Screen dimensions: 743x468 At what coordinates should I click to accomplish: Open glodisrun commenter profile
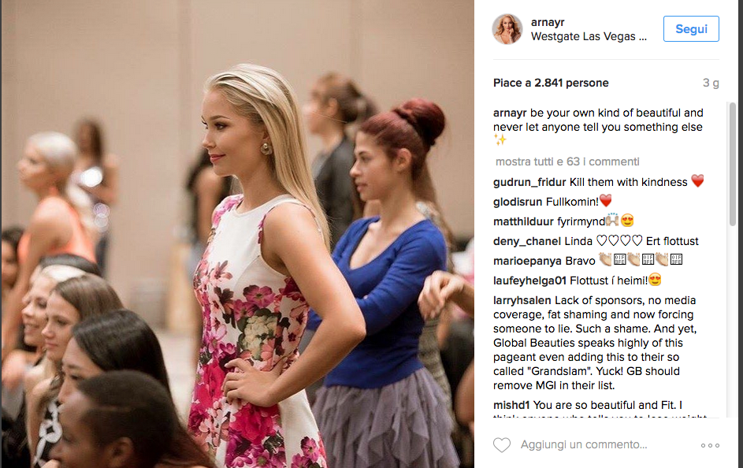point(518,202)
